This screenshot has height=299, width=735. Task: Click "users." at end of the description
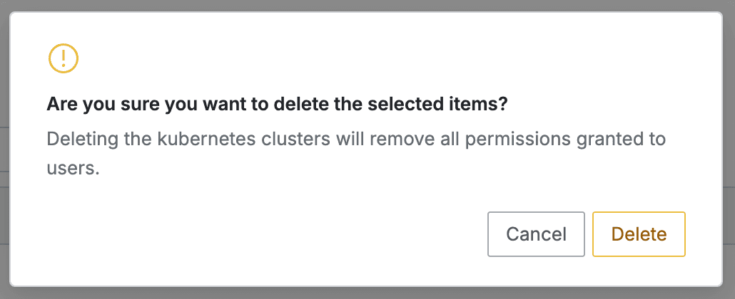(x=72, y=169)
